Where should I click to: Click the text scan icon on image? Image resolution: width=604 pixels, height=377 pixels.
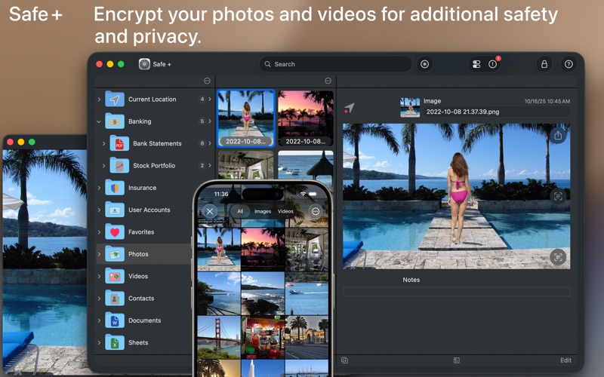pos(558,197)
